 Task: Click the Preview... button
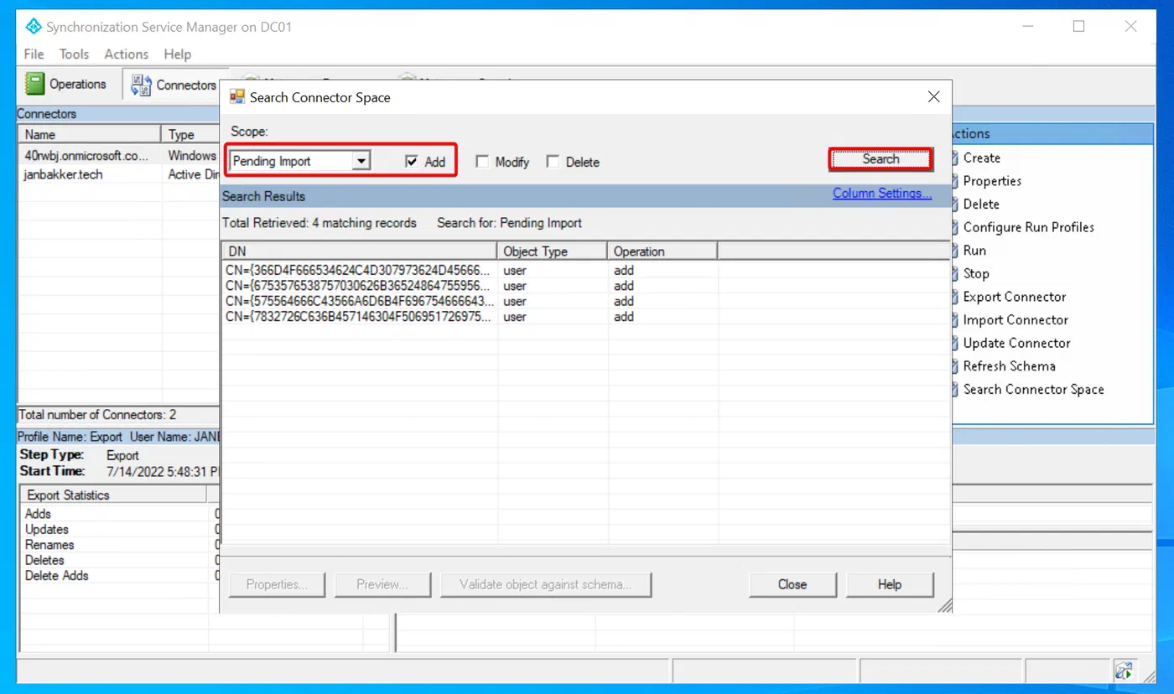tap(382, 584)
